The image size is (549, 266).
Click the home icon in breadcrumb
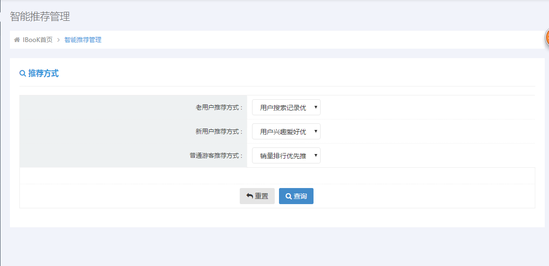point(17,40)
